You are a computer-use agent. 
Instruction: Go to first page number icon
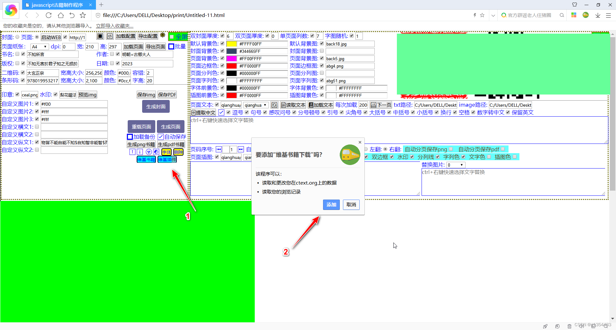pos(218,149)
